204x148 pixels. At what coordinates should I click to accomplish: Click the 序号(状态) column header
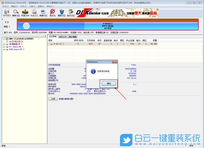coord(79,41)
